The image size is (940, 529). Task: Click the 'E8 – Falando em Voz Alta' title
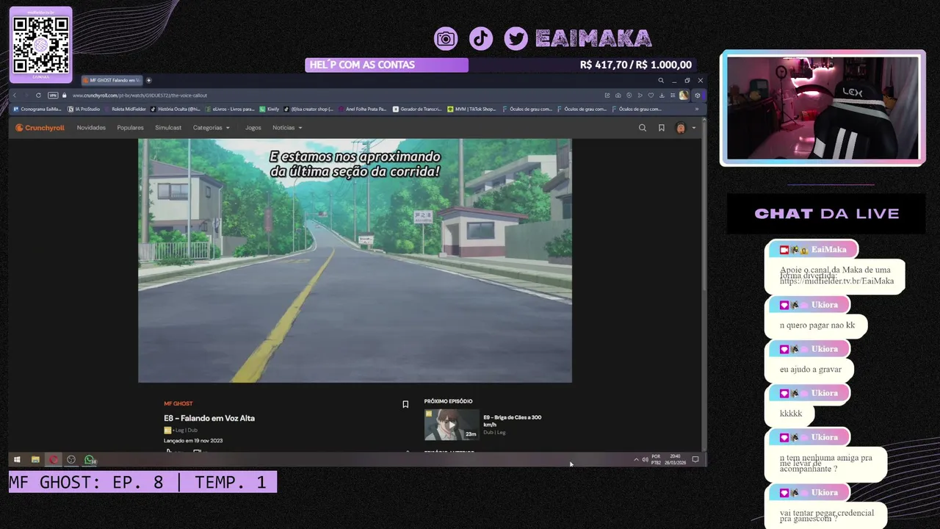pyautogui.click(x=209, y=418)
